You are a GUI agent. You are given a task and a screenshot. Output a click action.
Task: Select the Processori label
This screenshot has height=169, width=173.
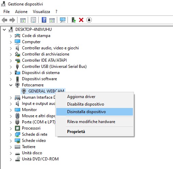(x=31, y=128)
